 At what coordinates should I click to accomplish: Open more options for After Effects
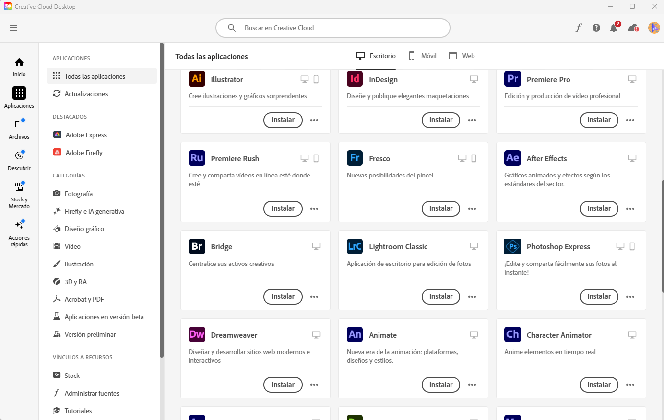click(x=630, y=209)
